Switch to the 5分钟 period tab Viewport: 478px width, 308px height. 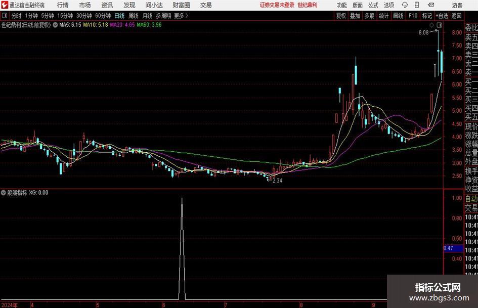point(47,16)
